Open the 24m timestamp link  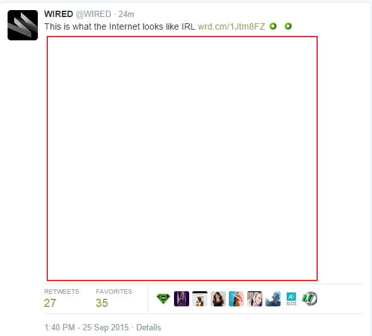pyautogui.click(x=126, y=14)
